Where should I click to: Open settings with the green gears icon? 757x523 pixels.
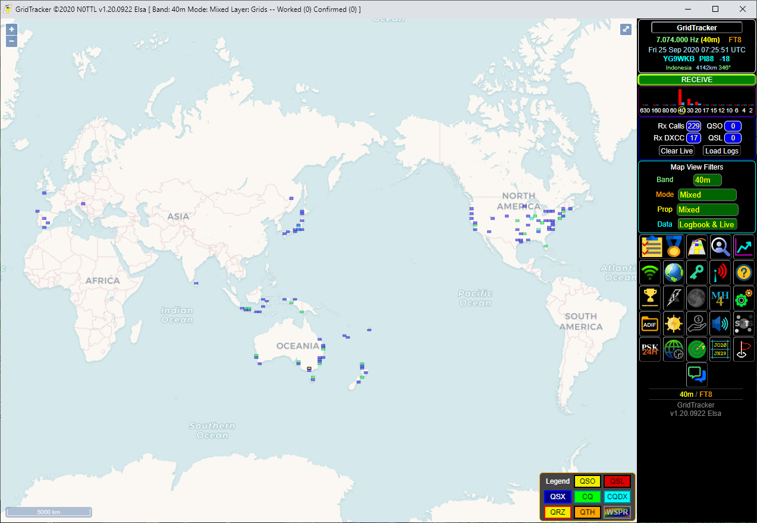(743, 297)
